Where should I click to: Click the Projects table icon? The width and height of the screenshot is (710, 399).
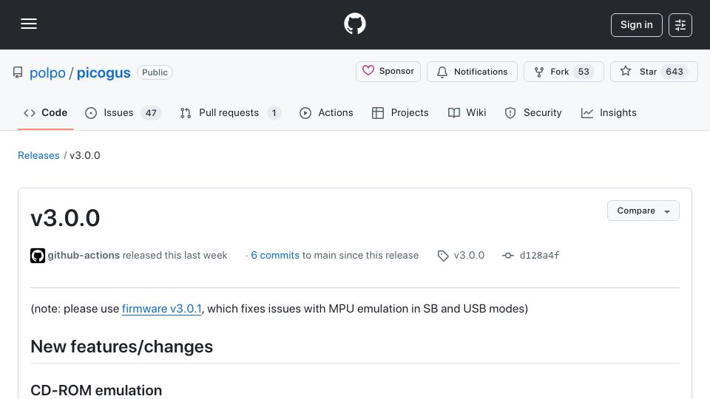(378, 113)
